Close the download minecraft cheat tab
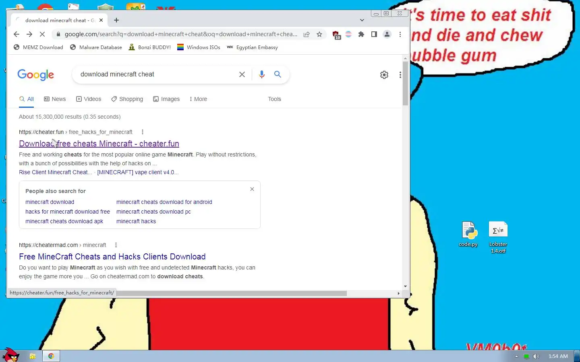This screenshot has height=362, width=580. point(101,20)
